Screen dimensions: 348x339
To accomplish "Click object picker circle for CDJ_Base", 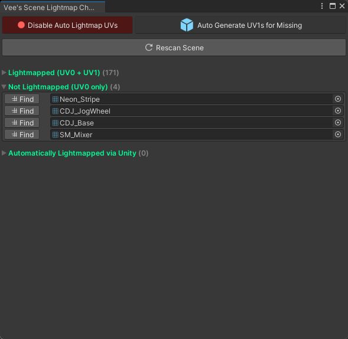I will [337, 122].
